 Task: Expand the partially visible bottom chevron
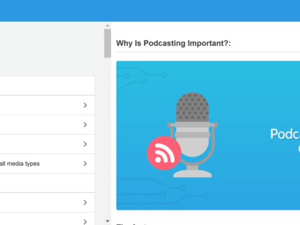[x=85, y=222]
